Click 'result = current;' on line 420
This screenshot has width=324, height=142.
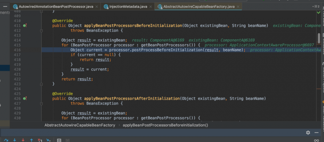[x=90, y=69]
